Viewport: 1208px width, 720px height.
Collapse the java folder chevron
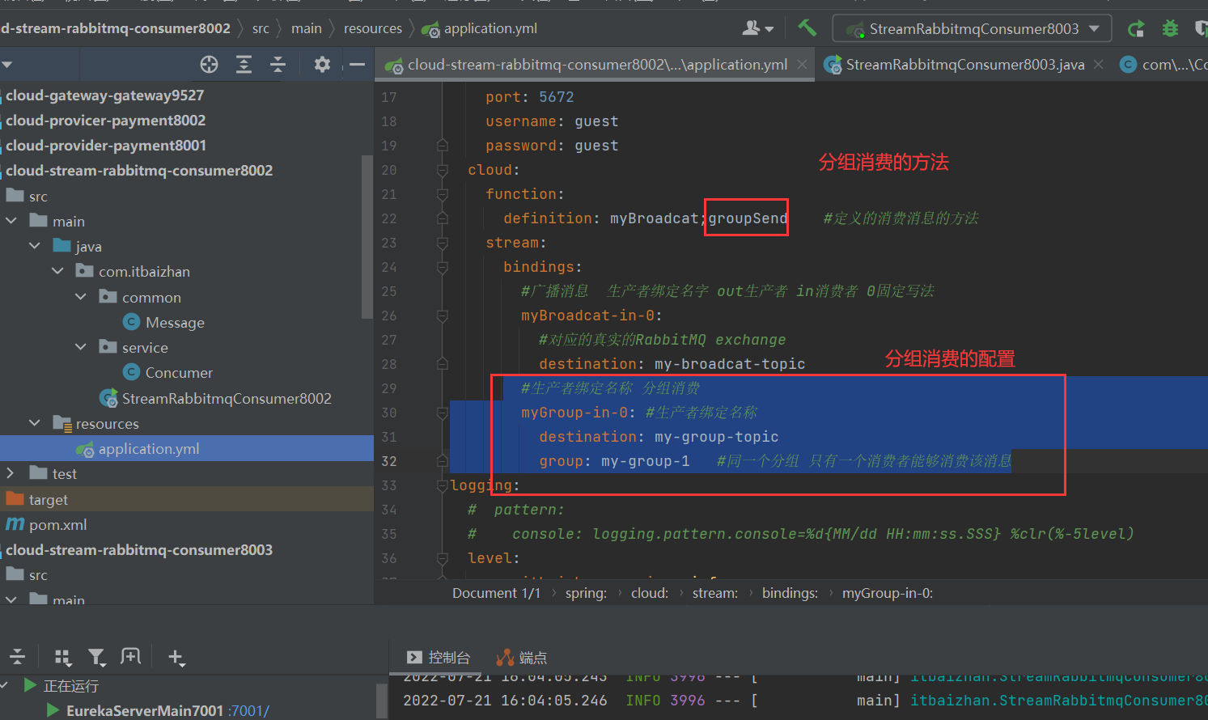(34, 246)
